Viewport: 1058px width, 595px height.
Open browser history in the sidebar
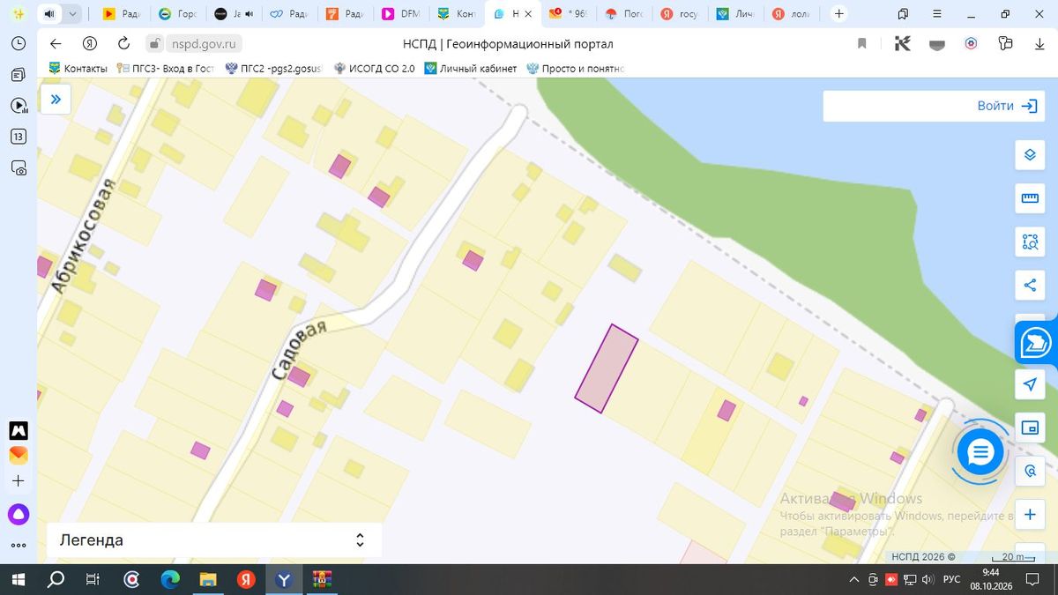(19, 43)
